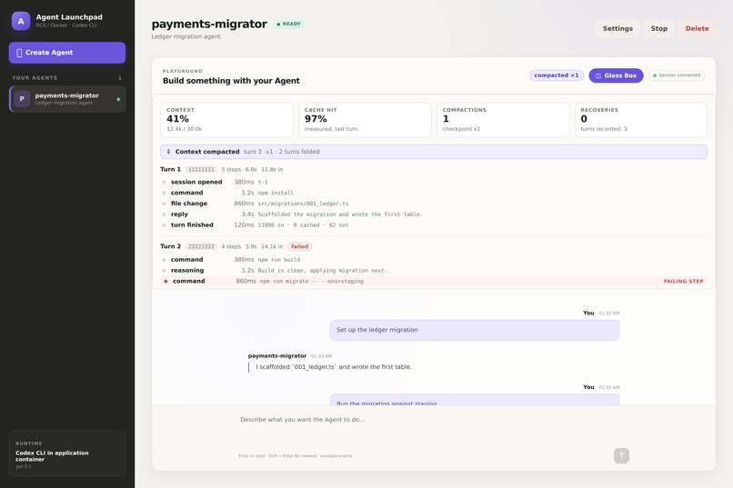Click the agent reply about 001_ledger.ts

[x=334, y=367]
